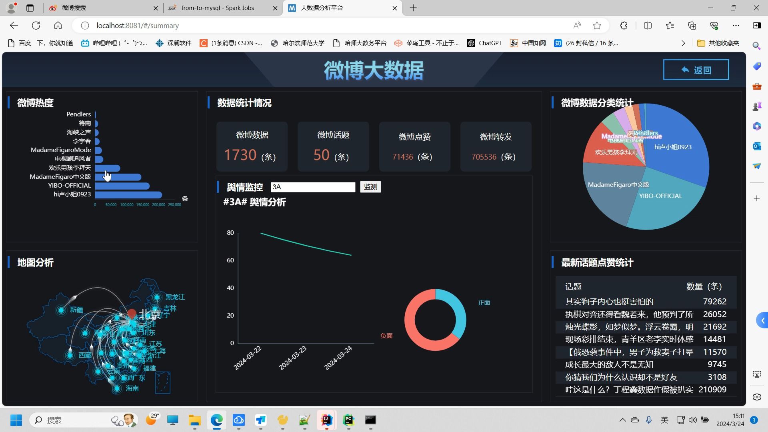
Task: Click the 返回 button on the dashboard
Action: coord(696,69)
